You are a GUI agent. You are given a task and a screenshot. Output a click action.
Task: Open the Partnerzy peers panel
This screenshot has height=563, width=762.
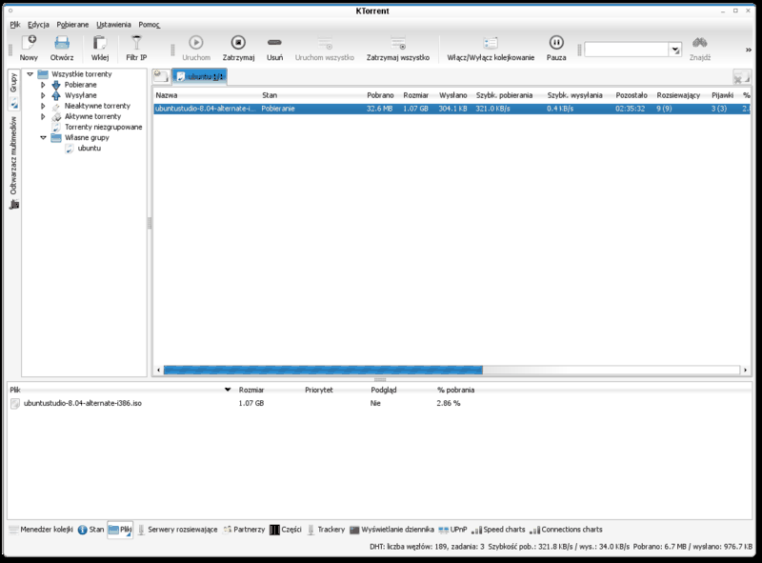pos(244,530)
